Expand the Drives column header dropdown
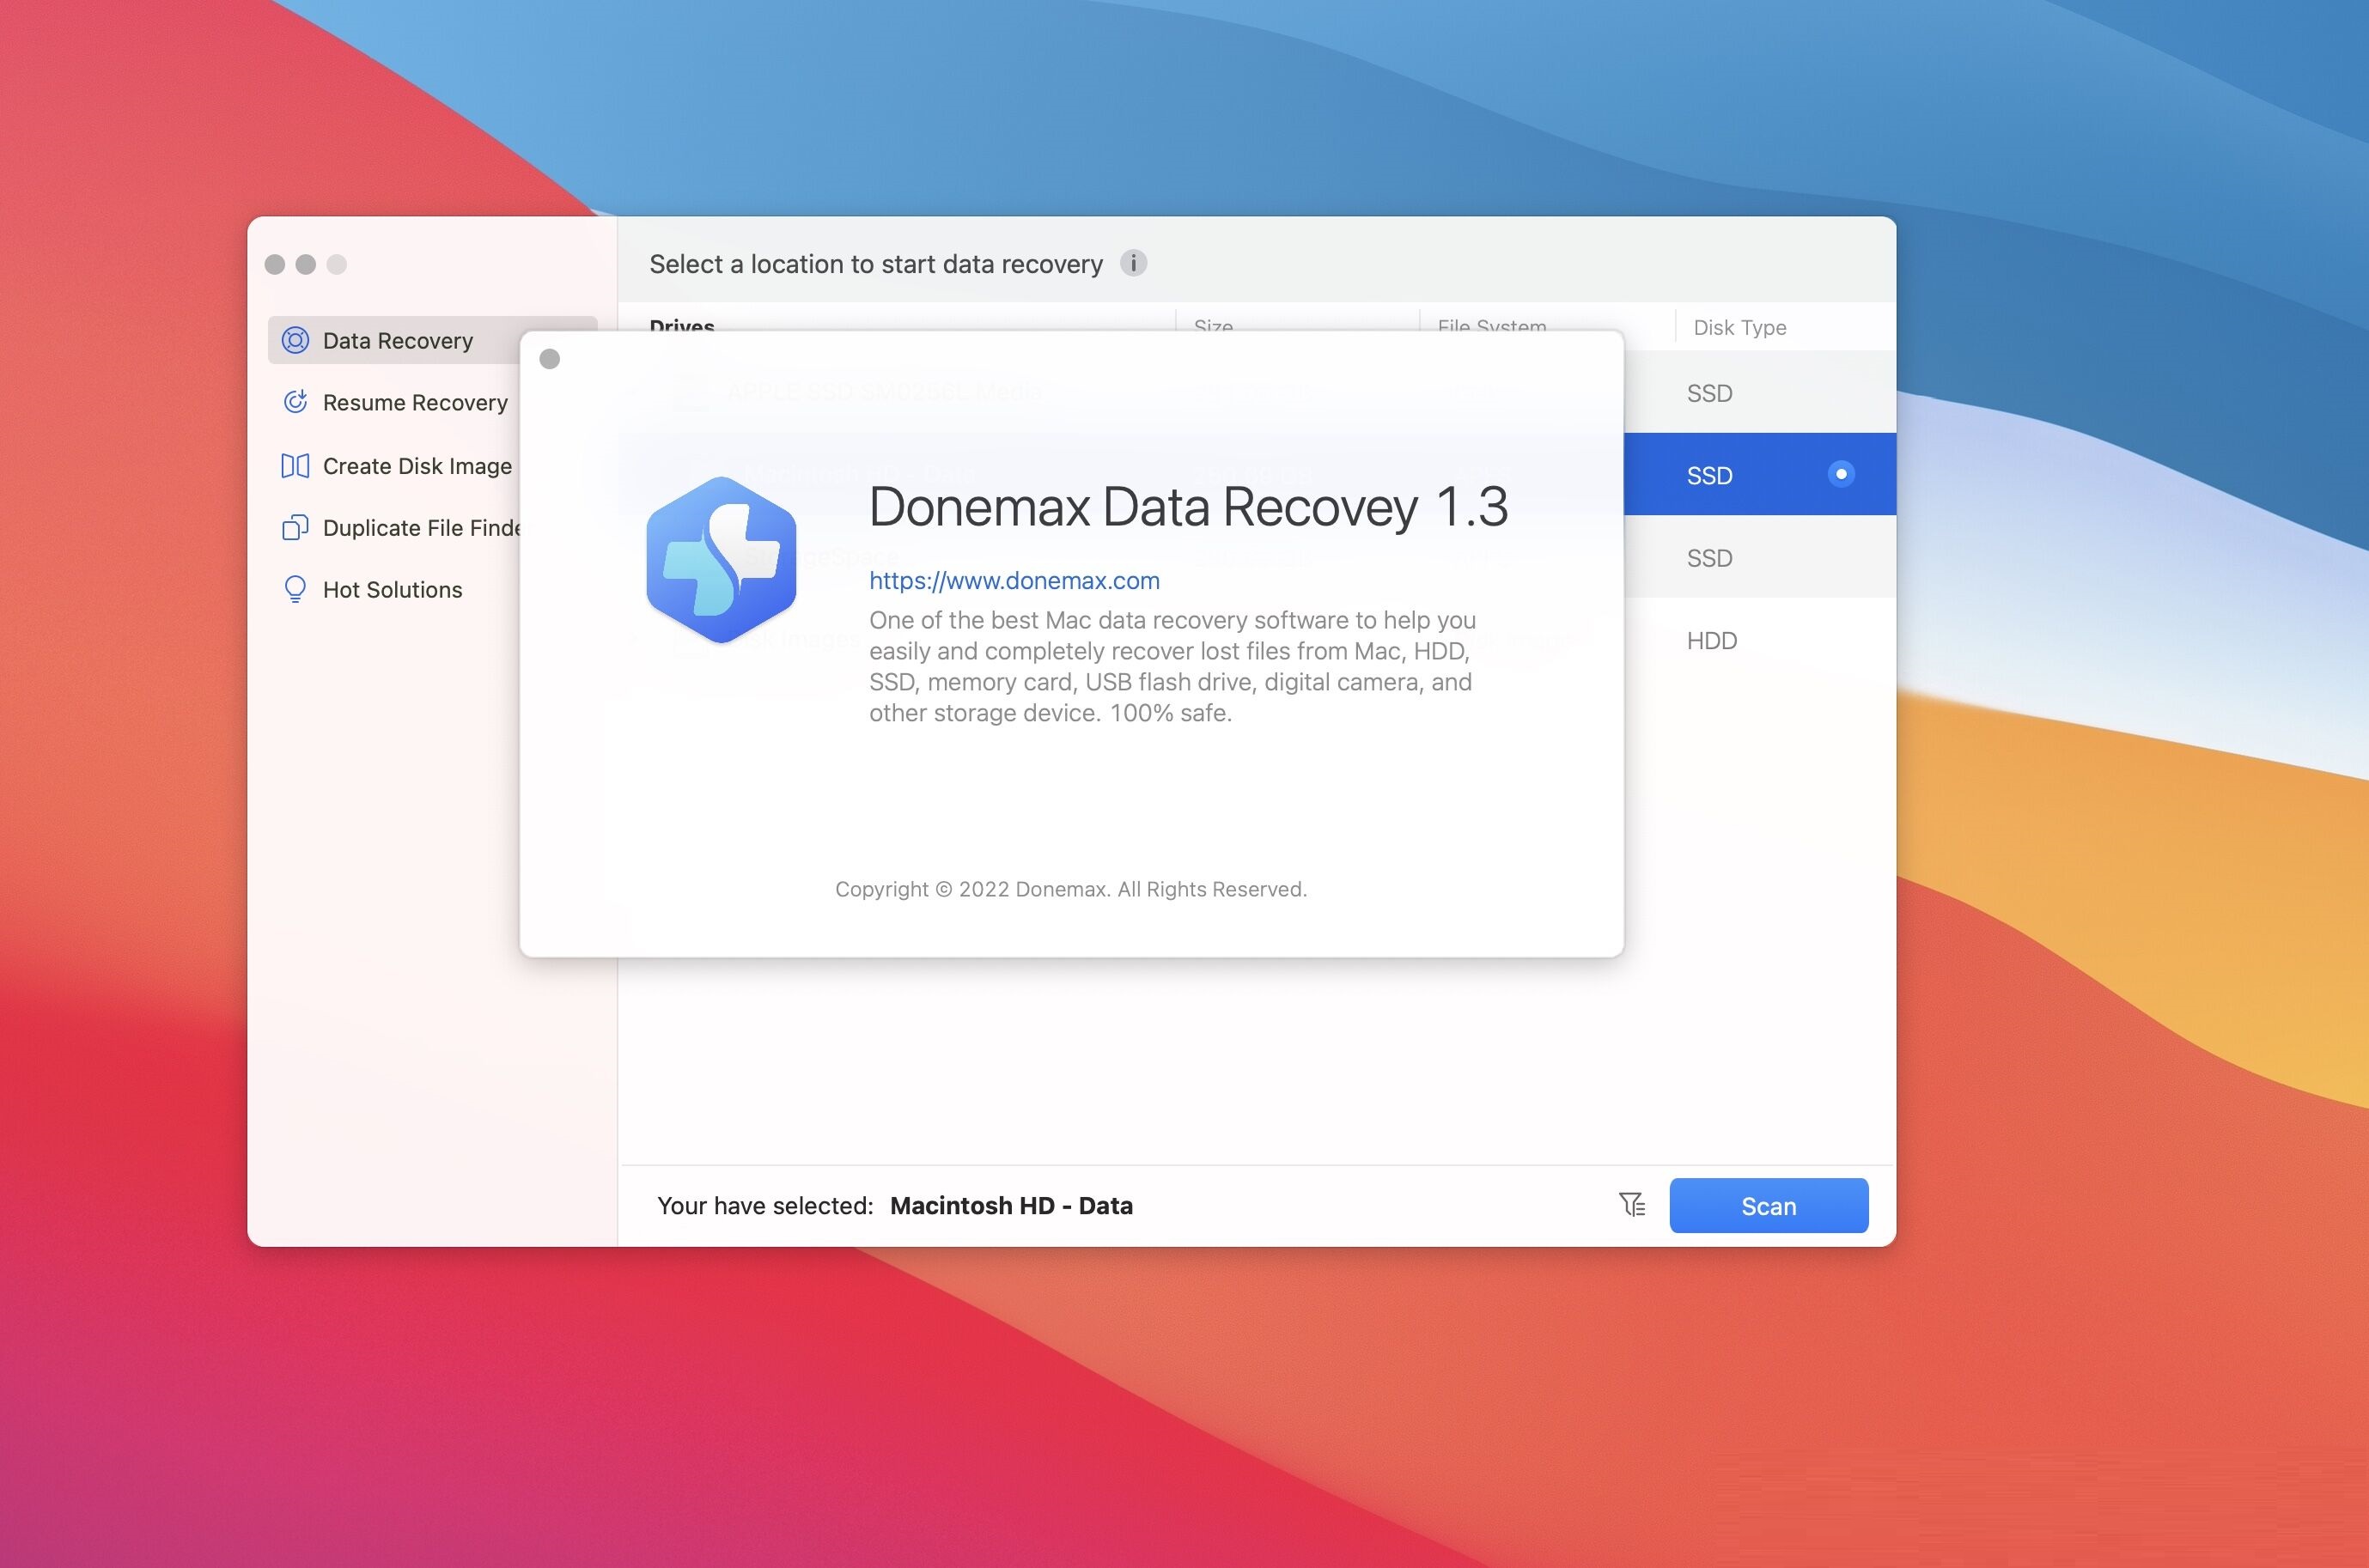 point(682,325)
